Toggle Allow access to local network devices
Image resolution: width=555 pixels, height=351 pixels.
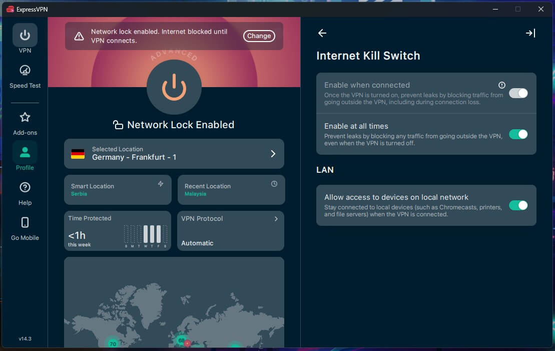[x=518, y=205]
